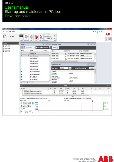This screenshot has height=162, width=114.
Task: Select the DDCS controller ref 1 row
Action: [x=35, y=72]
